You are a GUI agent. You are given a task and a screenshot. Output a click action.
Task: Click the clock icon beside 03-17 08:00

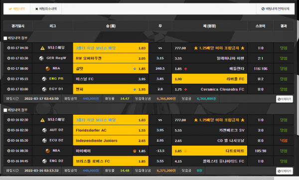(9, 68)
